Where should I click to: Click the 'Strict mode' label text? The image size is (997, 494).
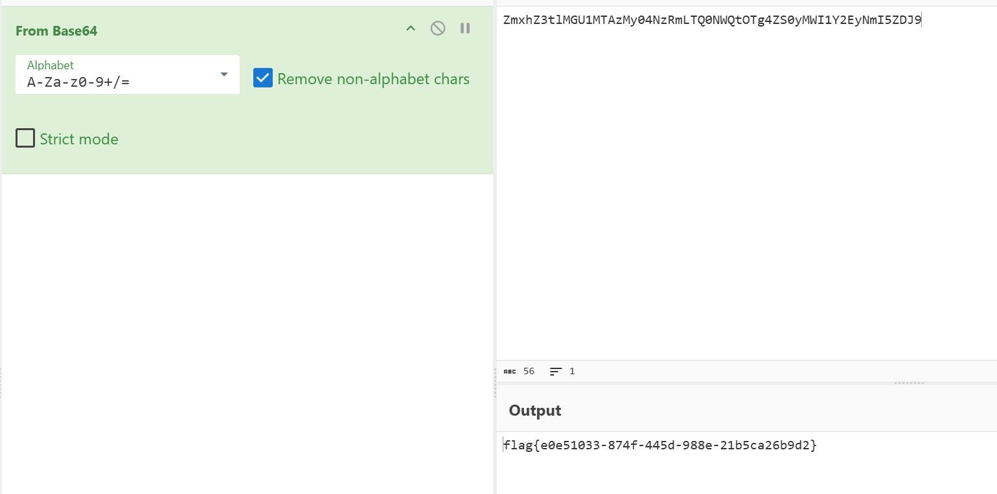point(79,139)
